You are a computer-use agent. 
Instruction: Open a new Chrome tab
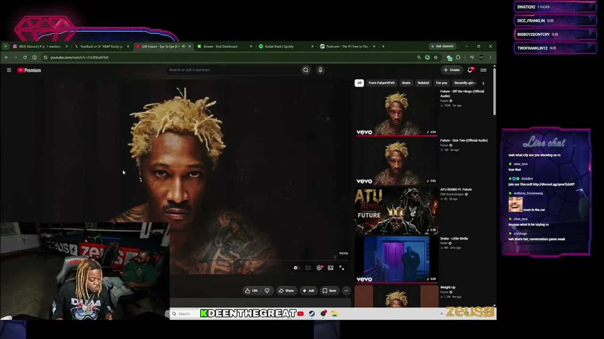click(383, 46)
